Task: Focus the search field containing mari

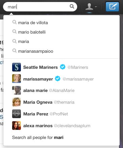Action: pos(40,7)
